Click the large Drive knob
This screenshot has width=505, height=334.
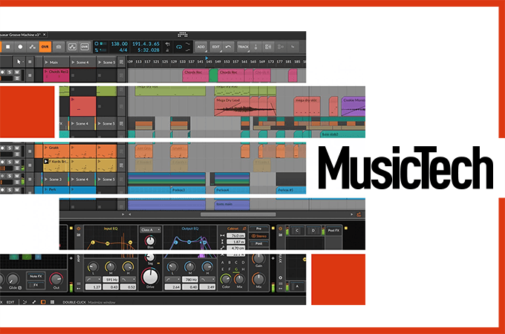click(151, 276)
